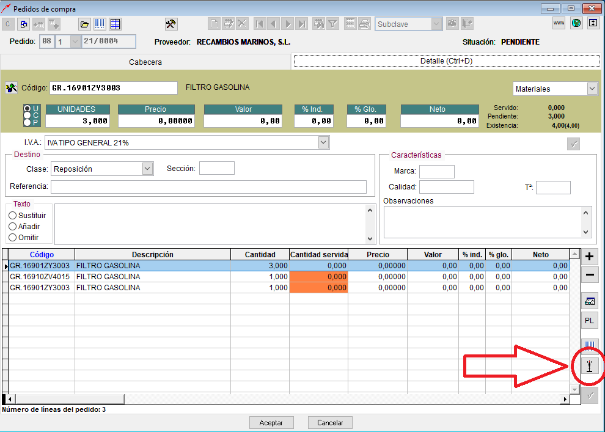Viewport: 605px width, 432px height.
Task: Click the Código column header
Action: pos(42,255)
